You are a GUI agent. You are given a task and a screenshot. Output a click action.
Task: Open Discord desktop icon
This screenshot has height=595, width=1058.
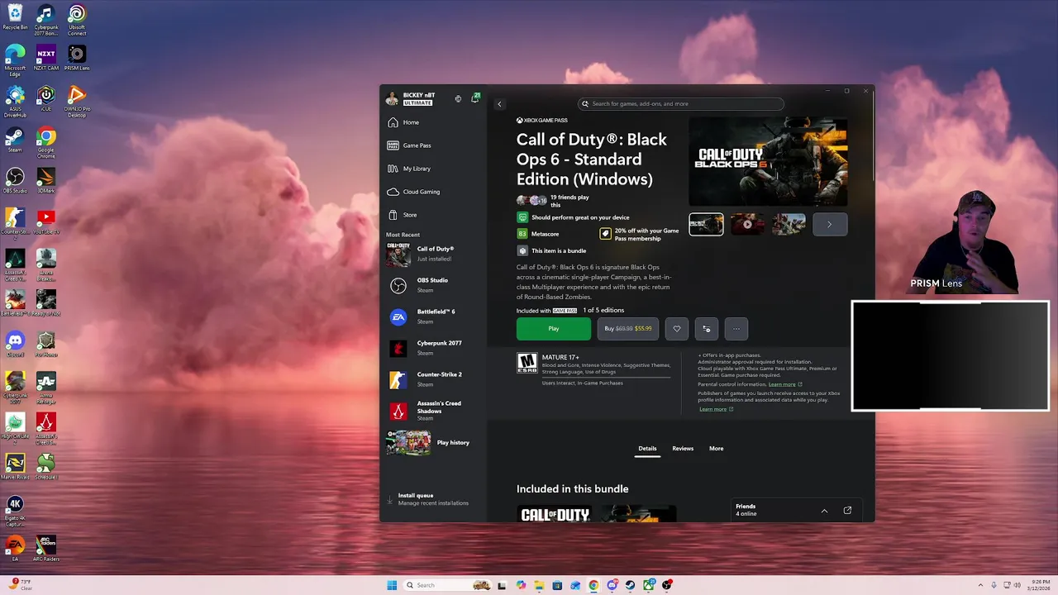(x=15, y=344)
